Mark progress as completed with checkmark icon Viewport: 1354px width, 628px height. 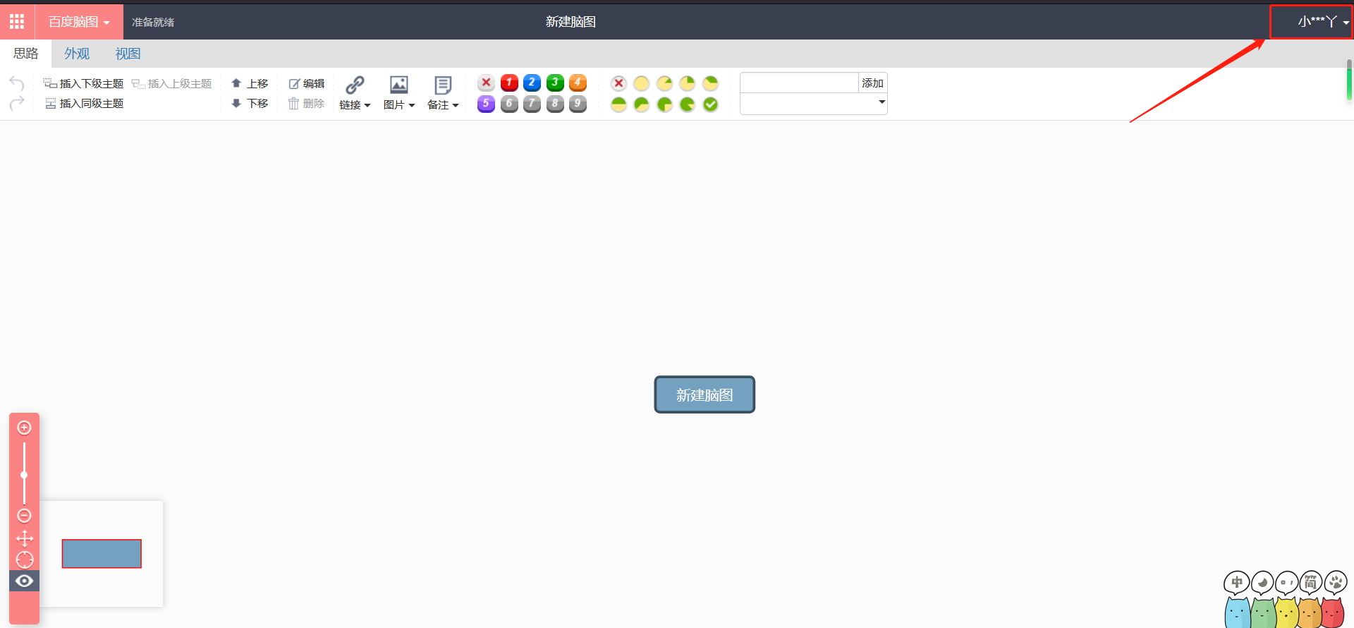(x=710, y=104)
